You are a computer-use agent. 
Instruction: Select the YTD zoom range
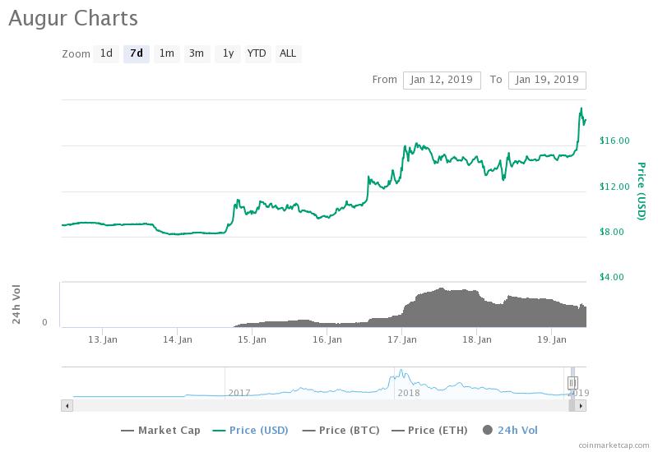coord(257,53)
